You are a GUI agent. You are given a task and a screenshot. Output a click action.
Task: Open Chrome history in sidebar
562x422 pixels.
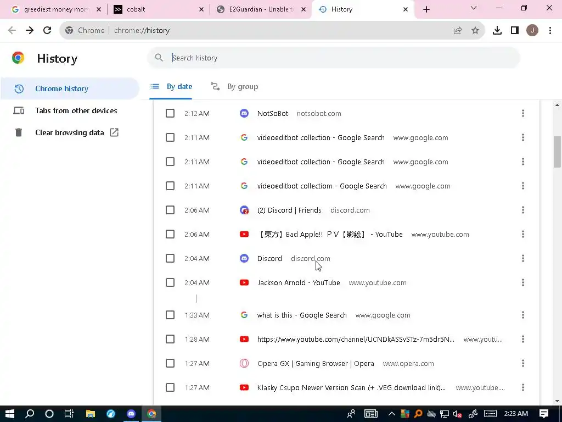70,88
